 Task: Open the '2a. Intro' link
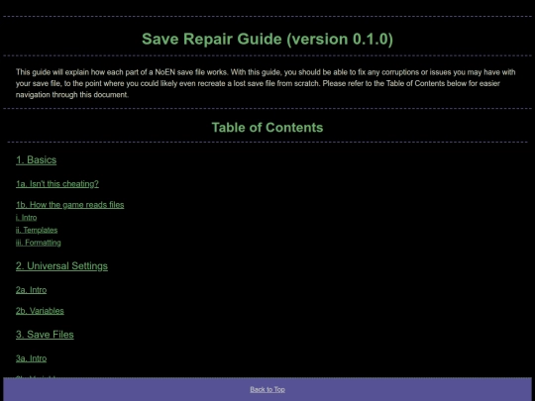pos(31,290)
